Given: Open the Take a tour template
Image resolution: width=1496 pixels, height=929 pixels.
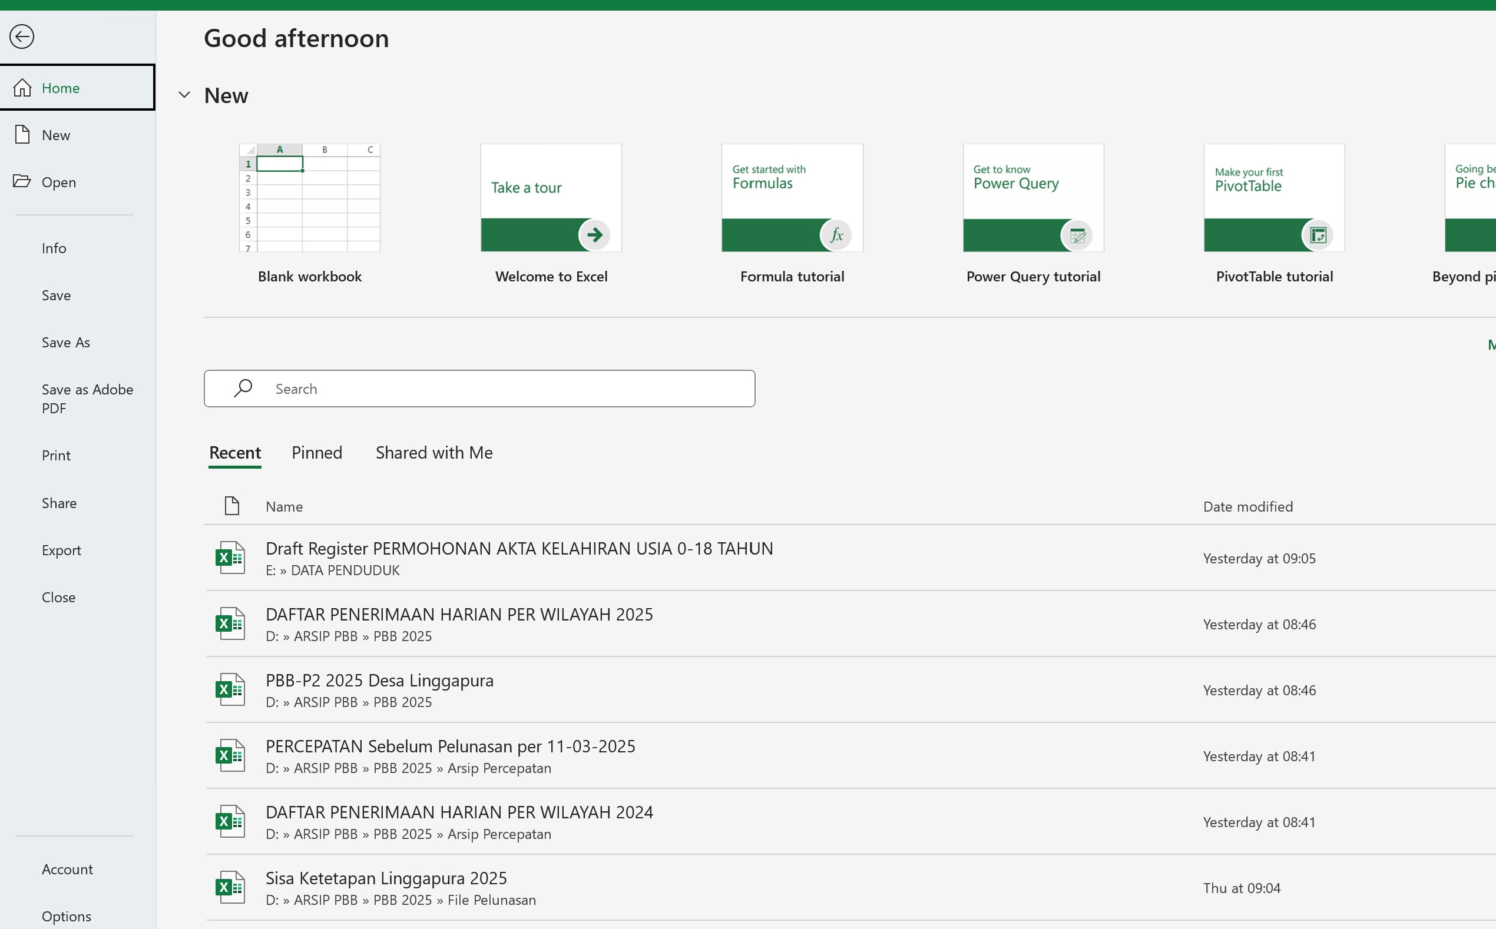Looking at the screenshot, I should (x=551, y=214).
